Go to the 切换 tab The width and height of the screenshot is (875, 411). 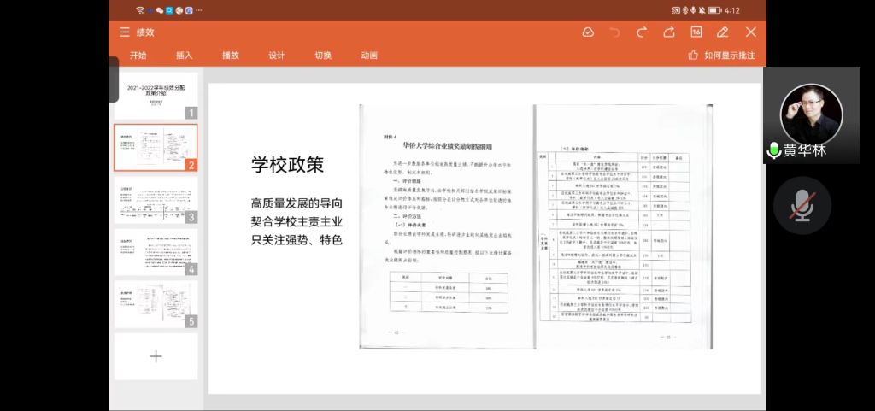323,56
